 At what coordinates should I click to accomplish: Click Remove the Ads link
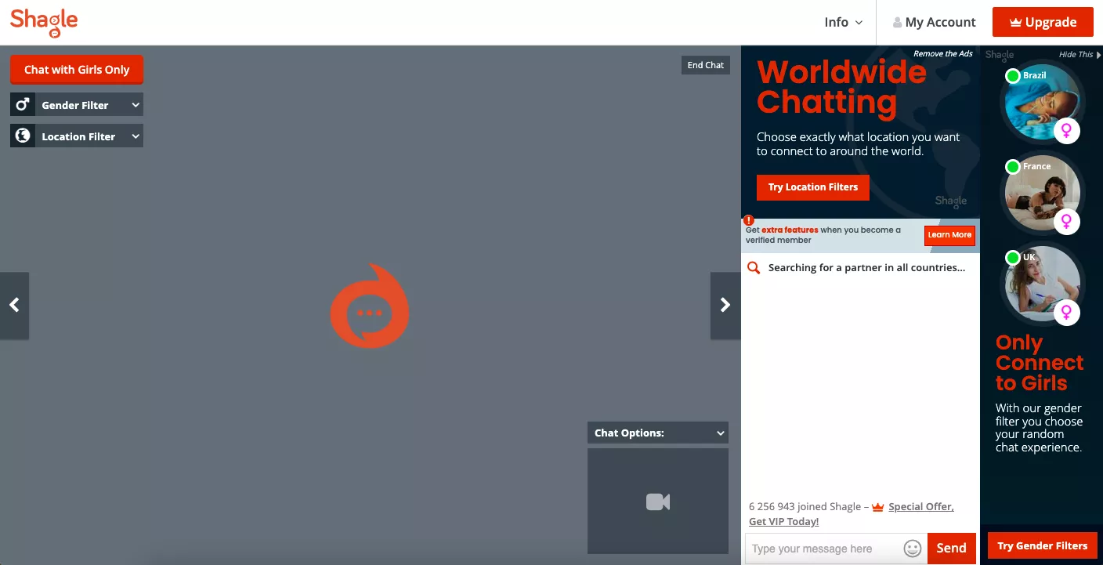(943, 54)
